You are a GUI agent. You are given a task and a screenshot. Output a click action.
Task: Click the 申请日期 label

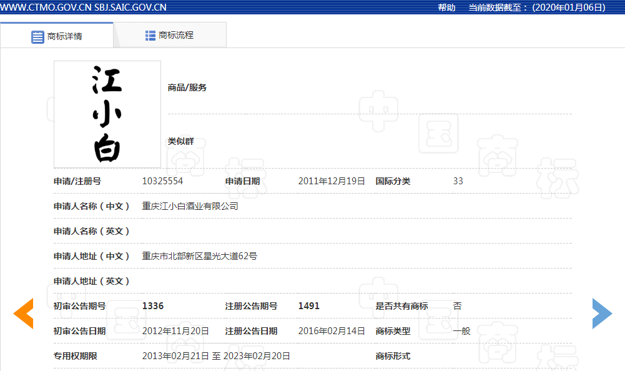(242, 181)
